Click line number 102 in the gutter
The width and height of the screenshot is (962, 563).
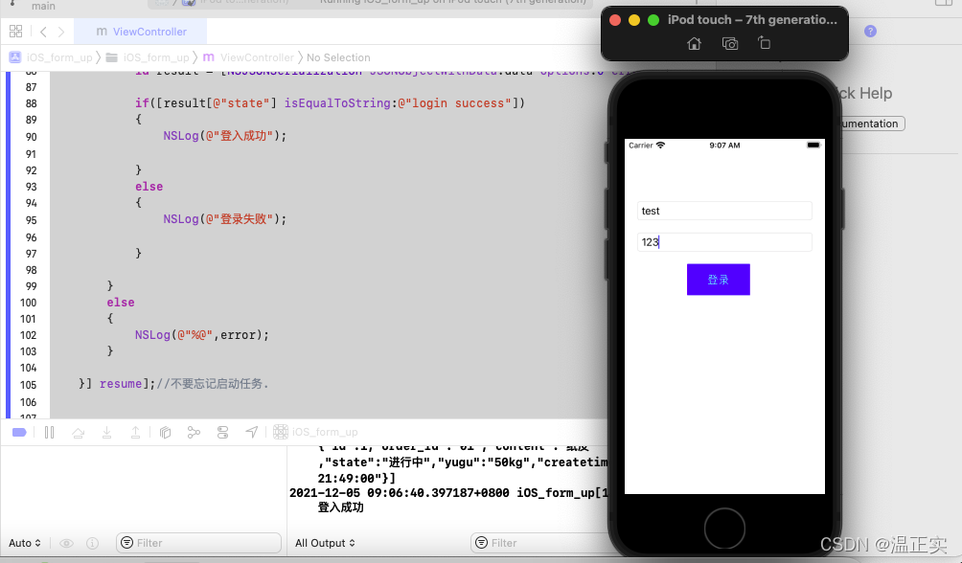[x=28, y=335]
